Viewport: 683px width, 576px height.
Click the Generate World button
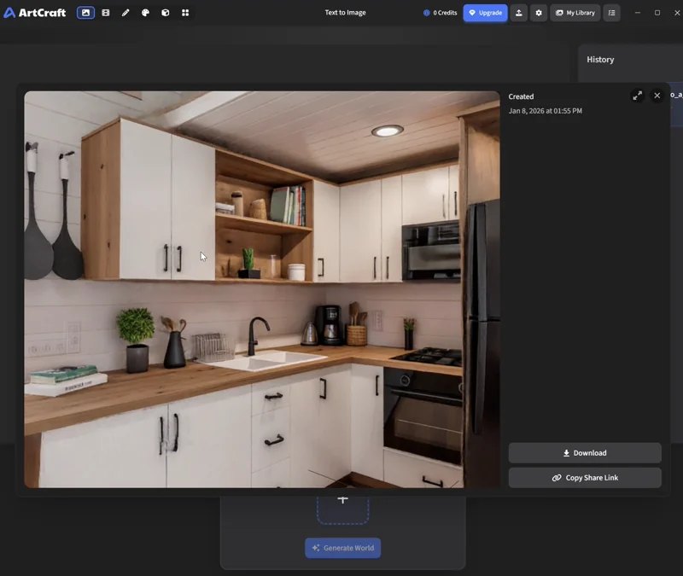[x=343, y=548]
